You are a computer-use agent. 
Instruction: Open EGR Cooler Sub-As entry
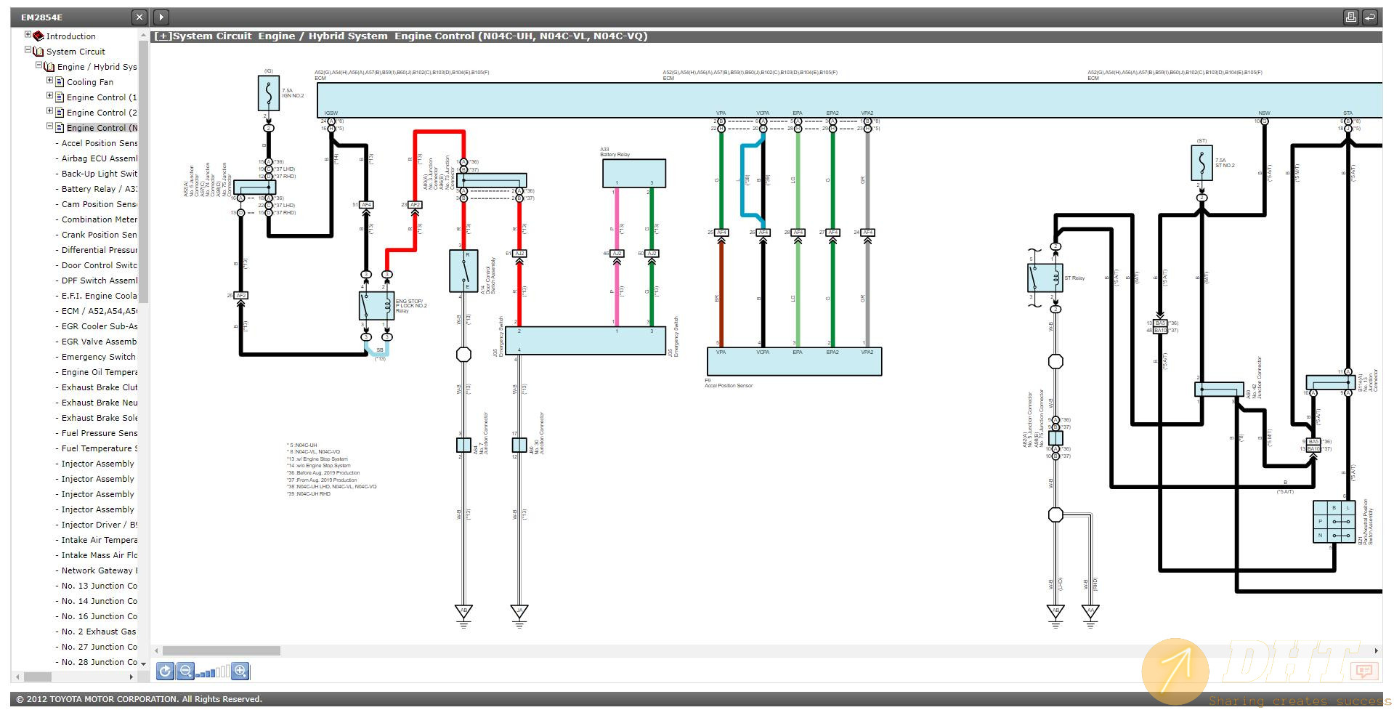coord(100,326)
